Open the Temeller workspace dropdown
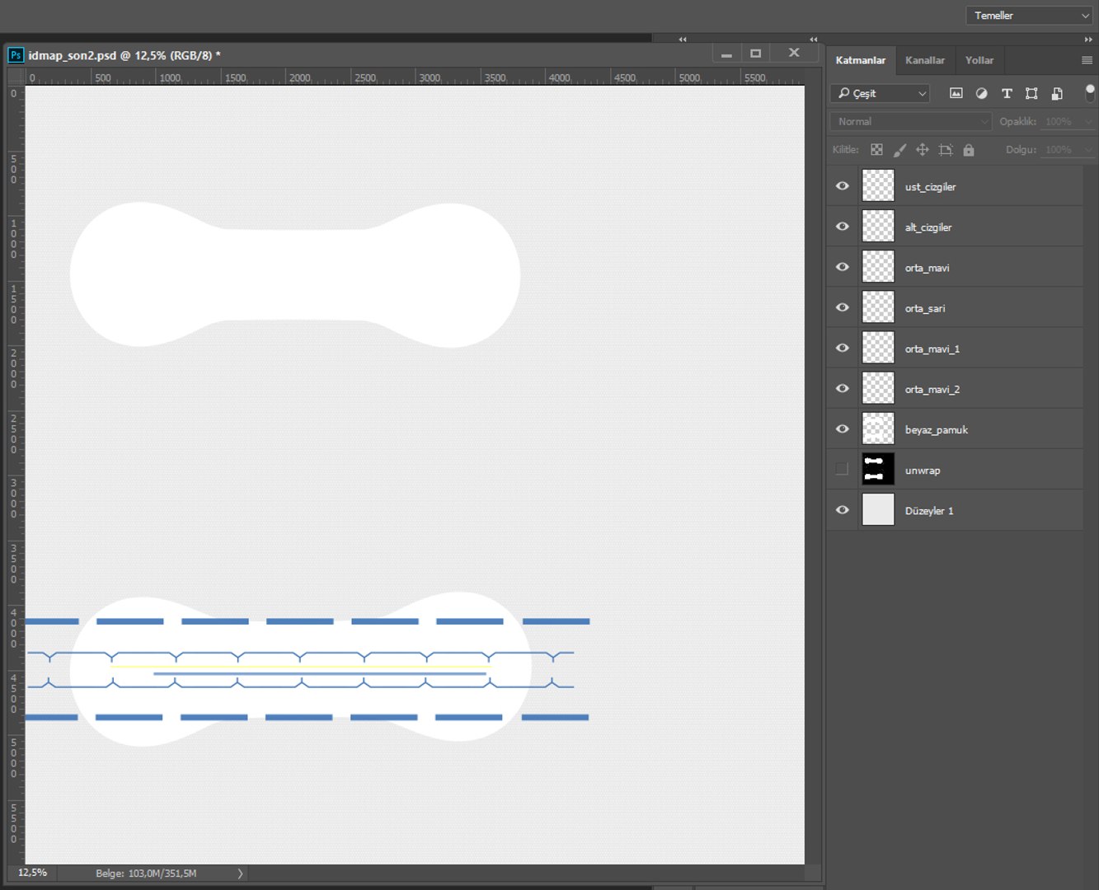Screen dimensions: 1099x890 (1030, 16)
